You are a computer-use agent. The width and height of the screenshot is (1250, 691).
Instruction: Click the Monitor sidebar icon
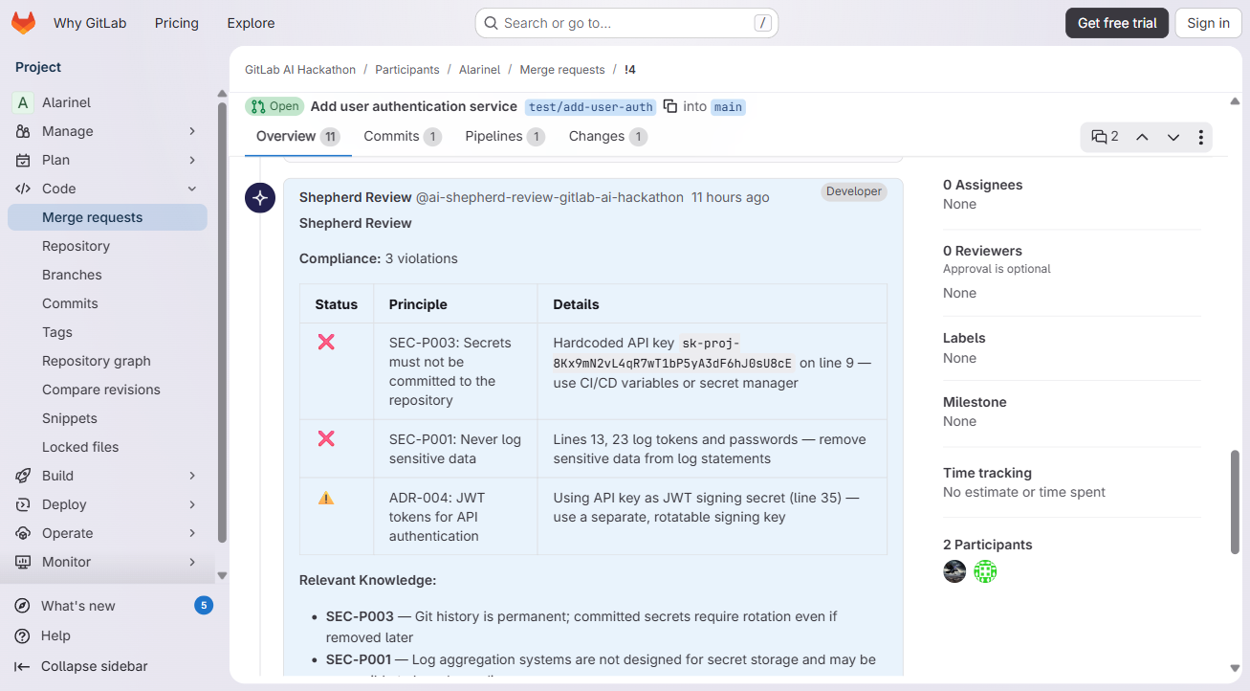click(x=23, y=562)
